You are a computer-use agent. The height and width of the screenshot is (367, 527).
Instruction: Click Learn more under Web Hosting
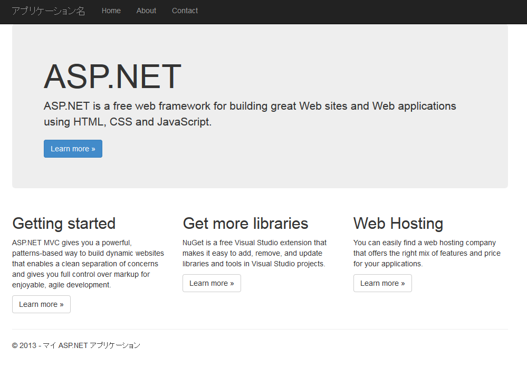[382, 283]
